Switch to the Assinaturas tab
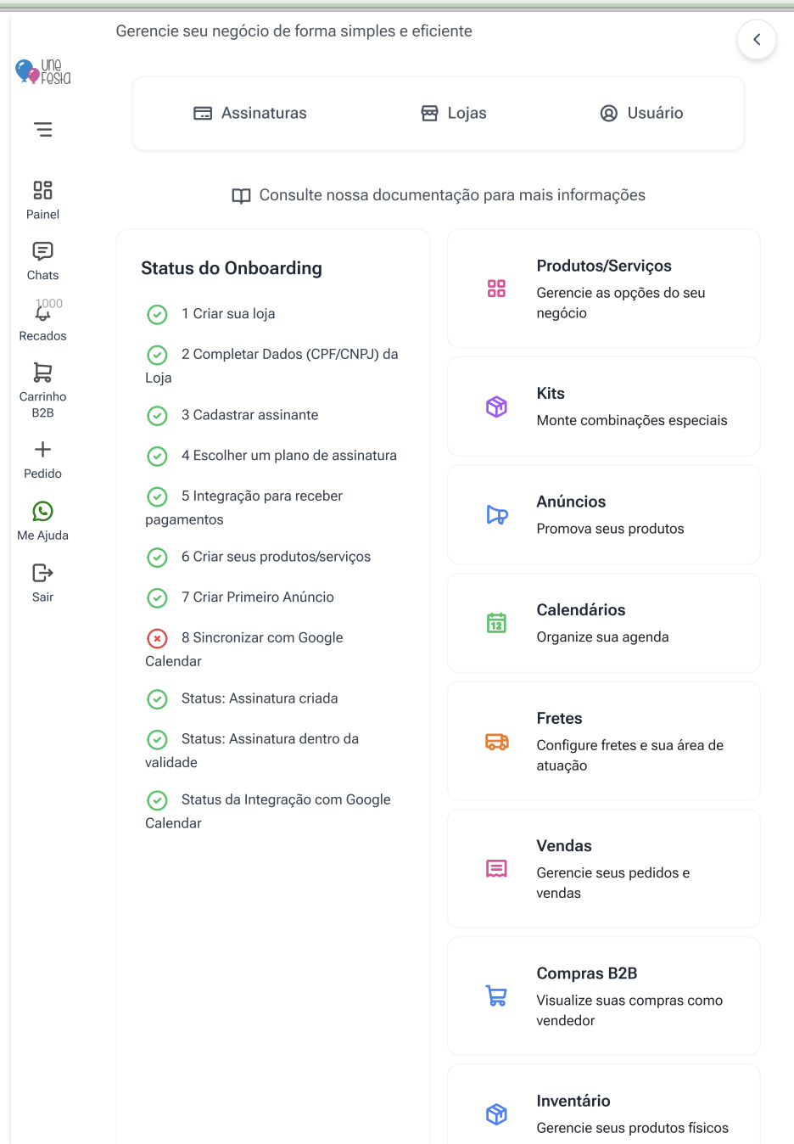 (250, 114)
